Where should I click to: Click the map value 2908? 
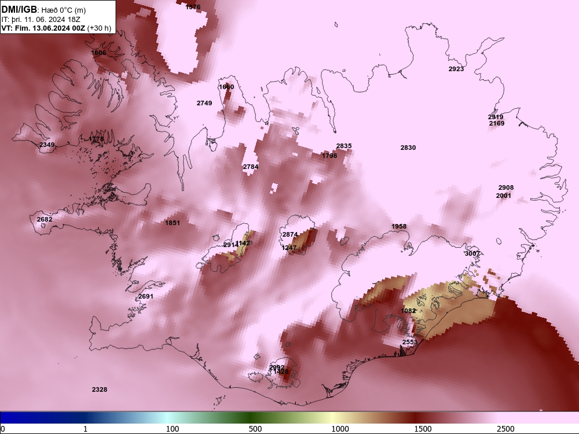[x=506, y=187]
